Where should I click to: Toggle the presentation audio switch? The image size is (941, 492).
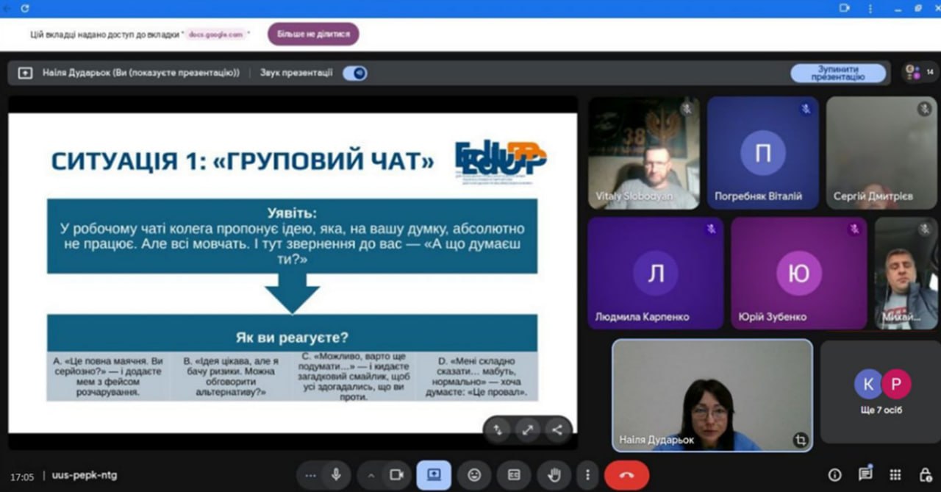(355, 73)
